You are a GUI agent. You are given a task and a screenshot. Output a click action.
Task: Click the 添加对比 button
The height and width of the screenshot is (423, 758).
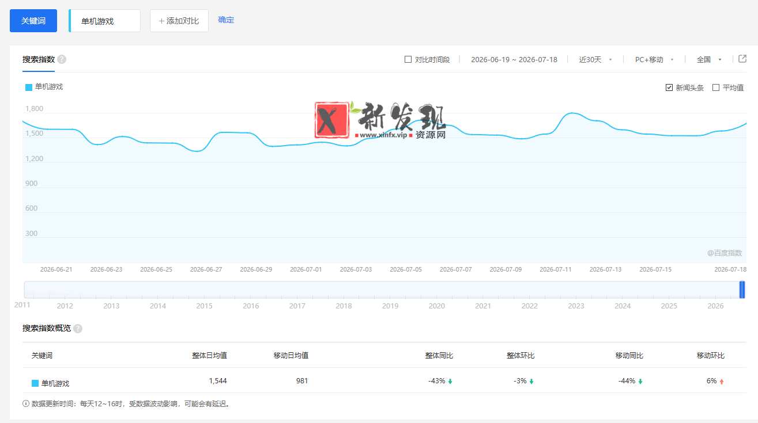point(179,21)
